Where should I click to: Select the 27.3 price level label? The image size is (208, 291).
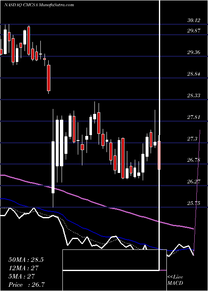[192, 138]
